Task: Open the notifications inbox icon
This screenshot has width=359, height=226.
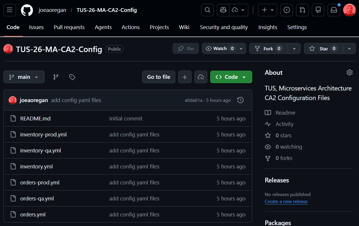Action: (334, 10)
